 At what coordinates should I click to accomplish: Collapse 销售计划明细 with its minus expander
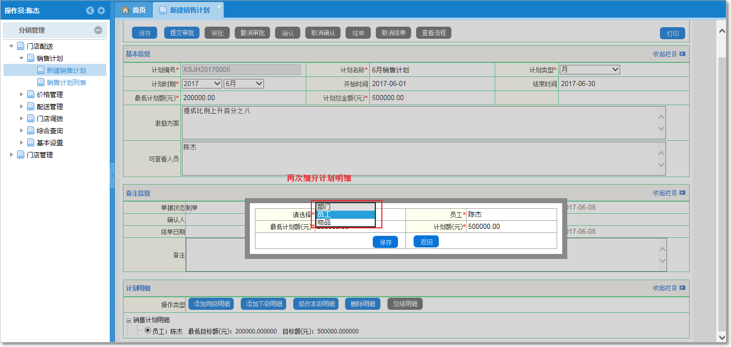[129, 319]
